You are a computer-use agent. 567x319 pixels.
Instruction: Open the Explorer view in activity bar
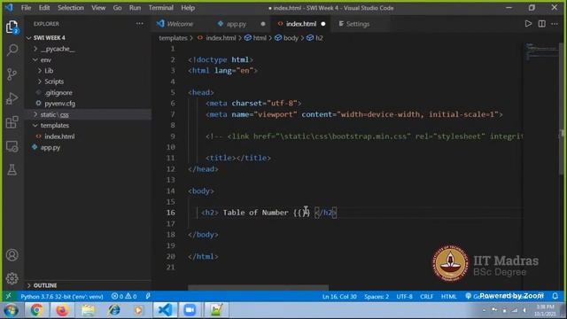click(12, 27)
